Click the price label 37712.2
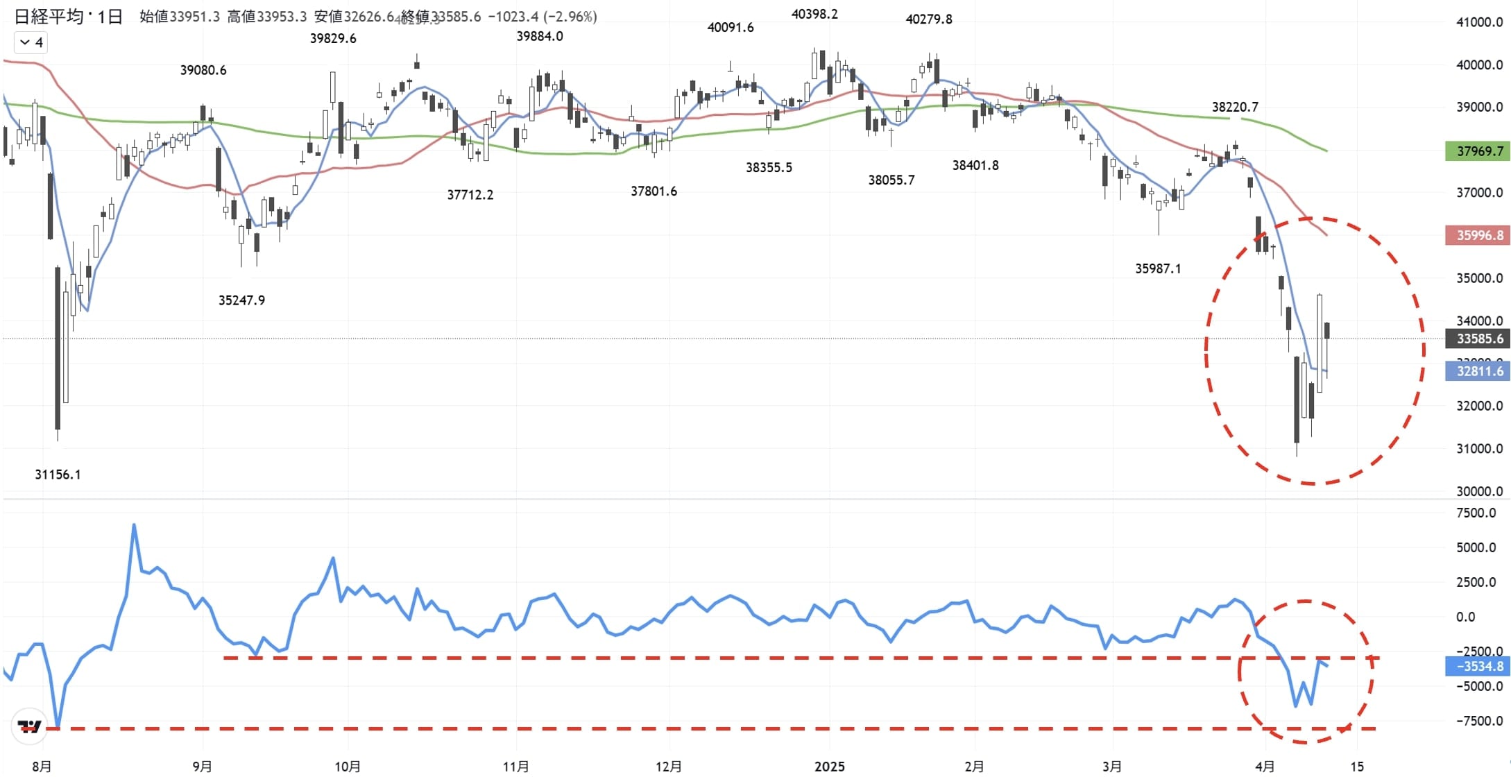1511x777 pixels. [470, 195]
